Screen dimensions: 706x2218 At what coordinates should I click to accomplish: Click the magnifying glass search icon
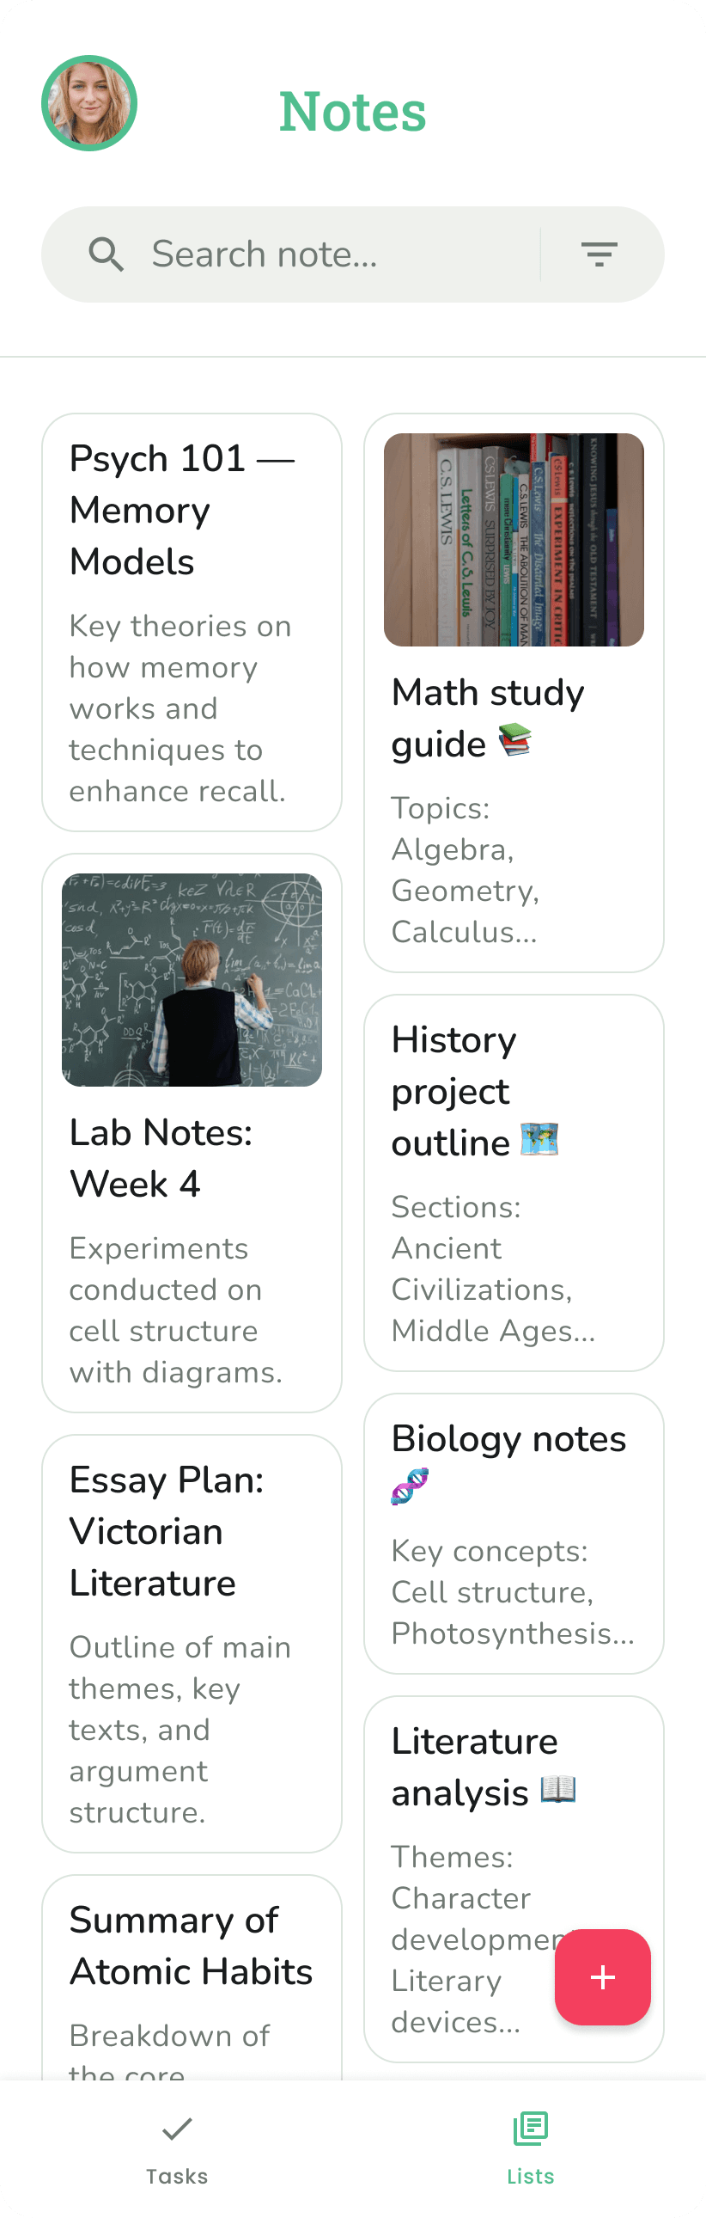click(x=106, y=254)
